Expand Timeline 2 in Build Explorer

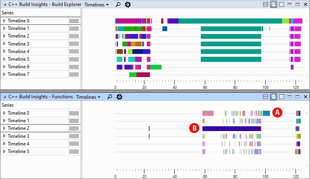4,36
